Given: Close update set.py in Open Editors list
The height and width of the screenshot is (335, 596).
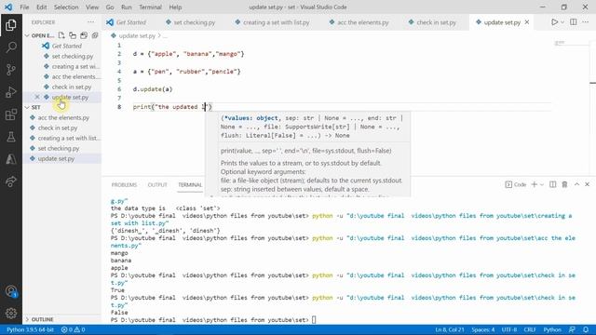Looking at the screenshot, I should 37,97.
